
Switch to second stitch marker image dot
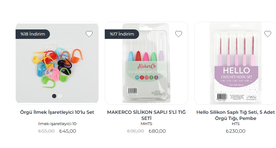[x=60, y=96]
